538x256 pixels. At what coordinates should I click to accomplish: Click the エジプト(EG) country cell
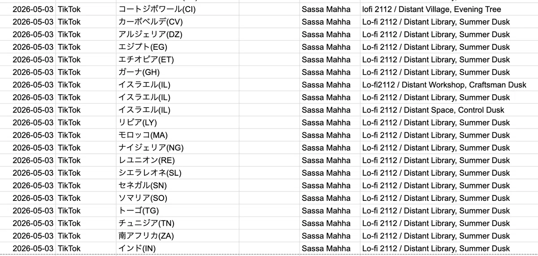pyautogui.click(x=178, y=47)
